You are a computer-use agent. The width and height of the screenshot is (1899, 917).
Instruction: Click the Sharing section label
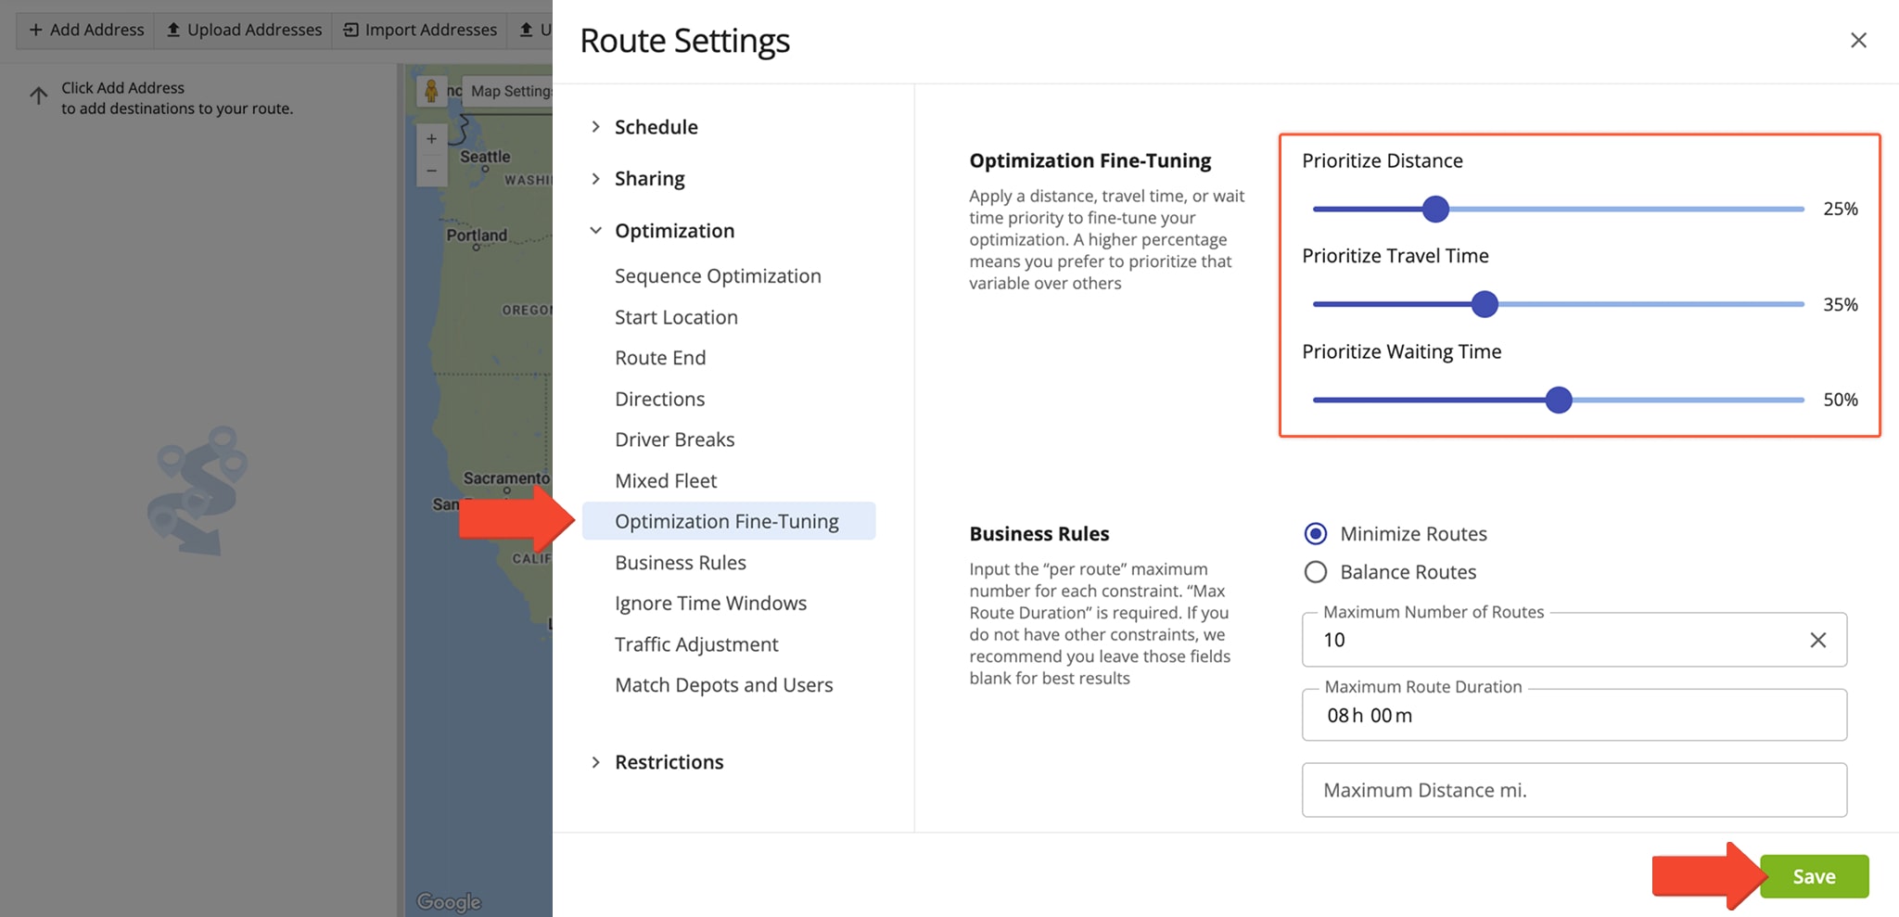[x=649, y=178]
